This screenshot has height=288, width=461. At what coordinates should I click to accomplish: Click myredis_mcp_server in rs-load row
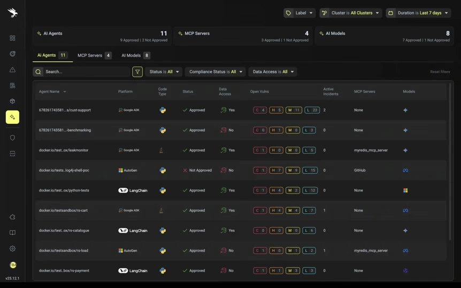click(x=371, y=251)
